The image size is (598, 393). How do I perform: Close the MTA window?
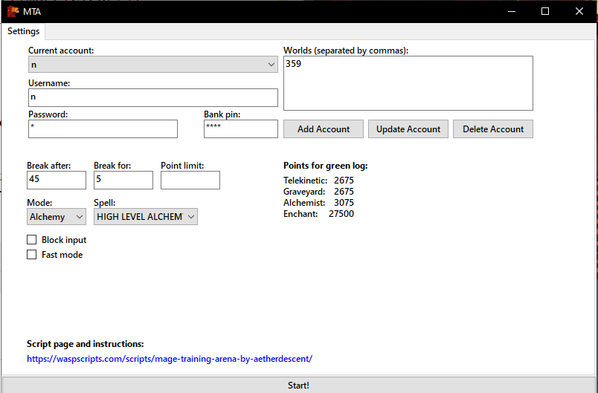(579, 11)
